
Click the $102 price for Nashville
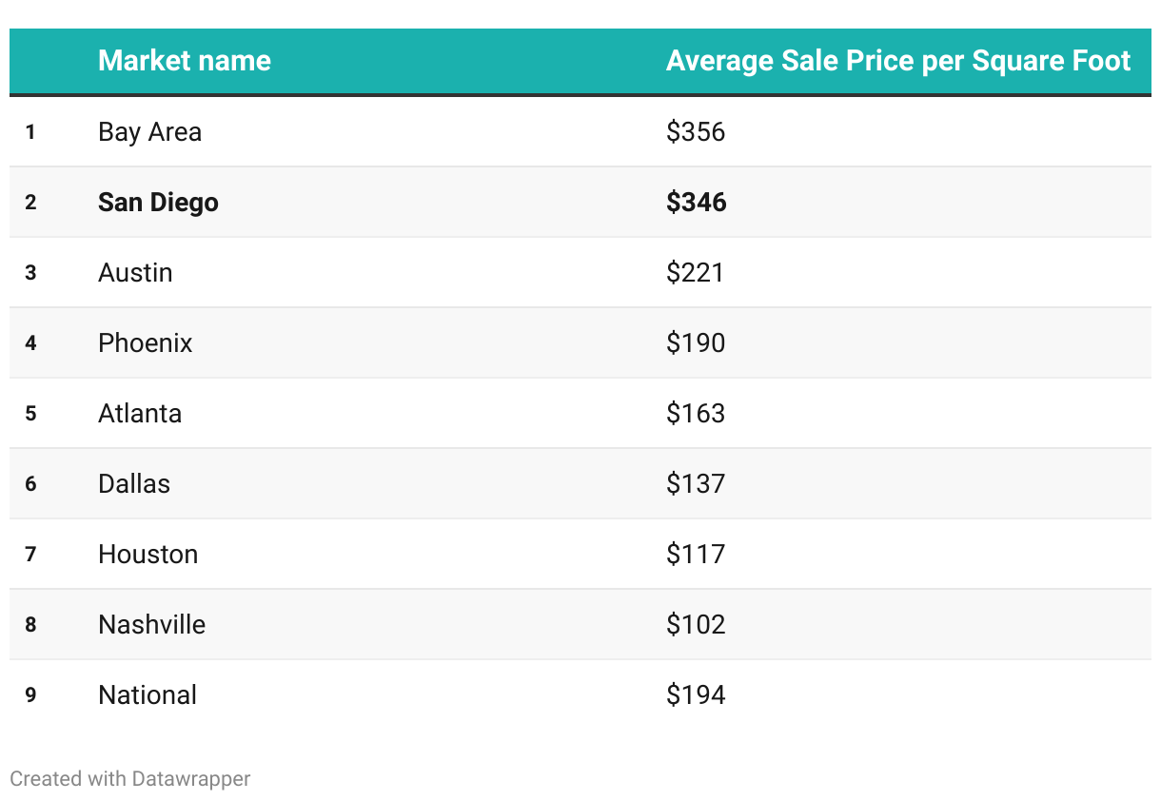point(696,624)
